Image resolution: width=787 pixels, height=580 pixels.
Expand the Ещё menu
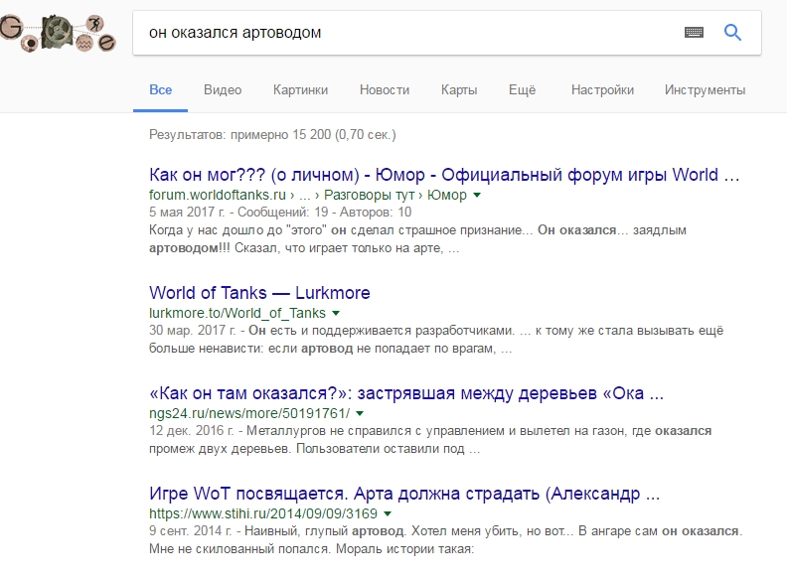pos(522,90)
